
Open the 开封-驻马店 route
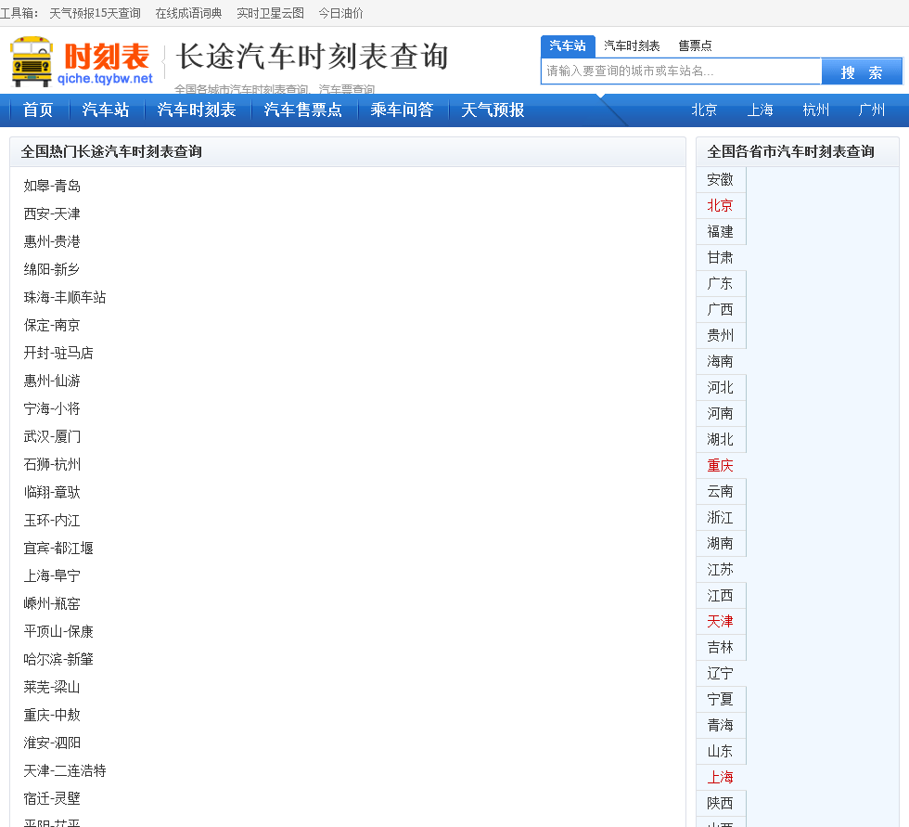click(x=58, y=354)
